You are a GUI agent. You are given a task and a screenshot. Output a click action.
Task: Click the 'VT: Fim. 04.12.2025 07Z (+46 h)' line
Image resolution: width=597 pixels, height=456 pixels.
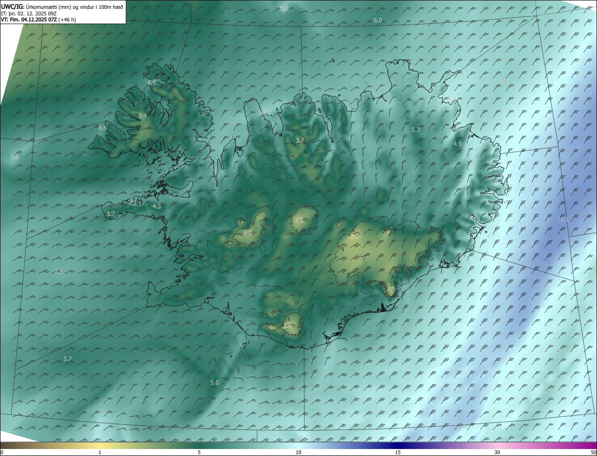point(38,20)
